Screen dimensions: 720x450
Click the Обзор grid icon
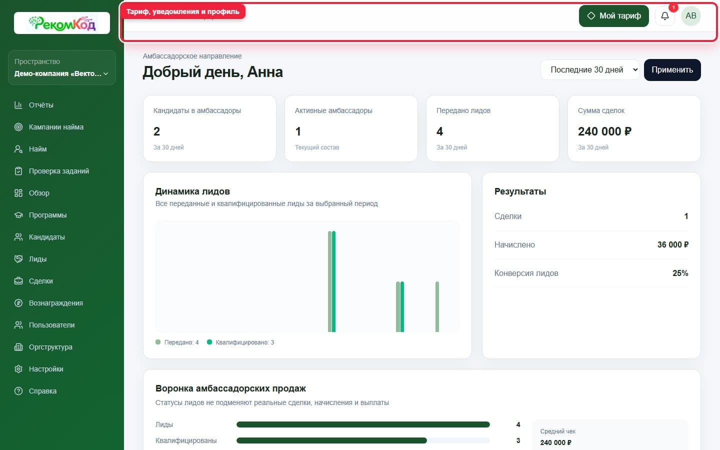click(x=18, y=193)
